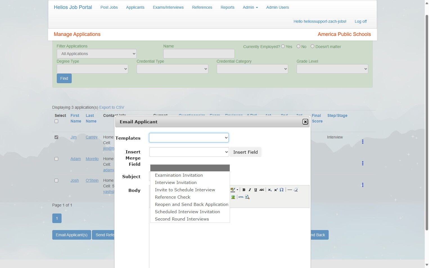
Task: Open the Credential Type dropdown
Action: pos(172,69)
